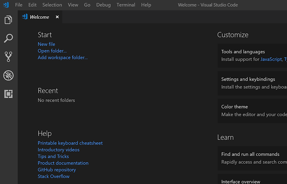This screenshot has height=184, width=287.
Task: Open the File menu
Action: pos(19,5)
